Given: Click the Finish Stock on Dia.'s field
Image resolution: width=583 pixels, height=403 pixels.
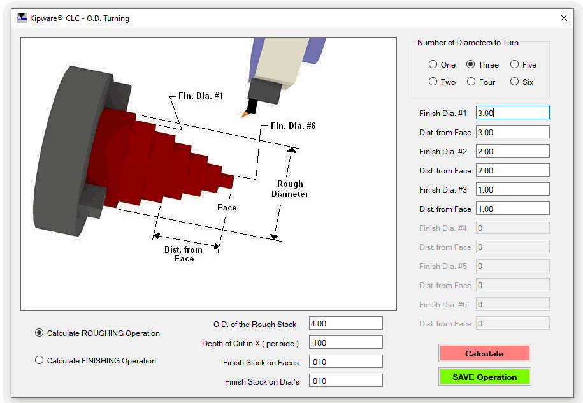Looking at the screenshot, I should (x=346, y=381).
